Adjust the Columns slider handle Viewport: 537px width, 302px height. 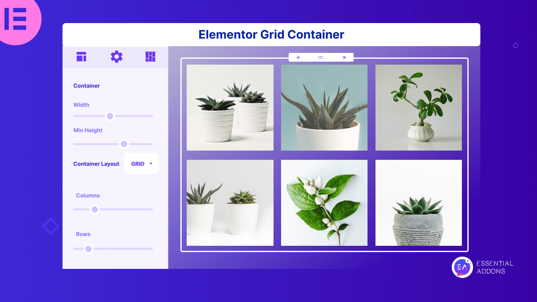[x=95, y=209]
